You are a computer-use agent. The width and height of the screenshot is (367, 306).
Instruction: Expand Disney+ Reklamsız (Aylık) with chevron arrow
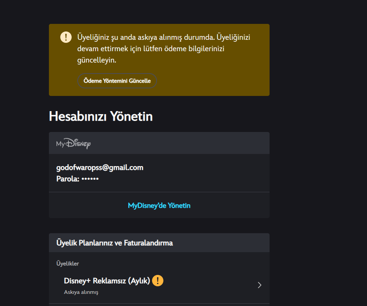click(259, 285)
